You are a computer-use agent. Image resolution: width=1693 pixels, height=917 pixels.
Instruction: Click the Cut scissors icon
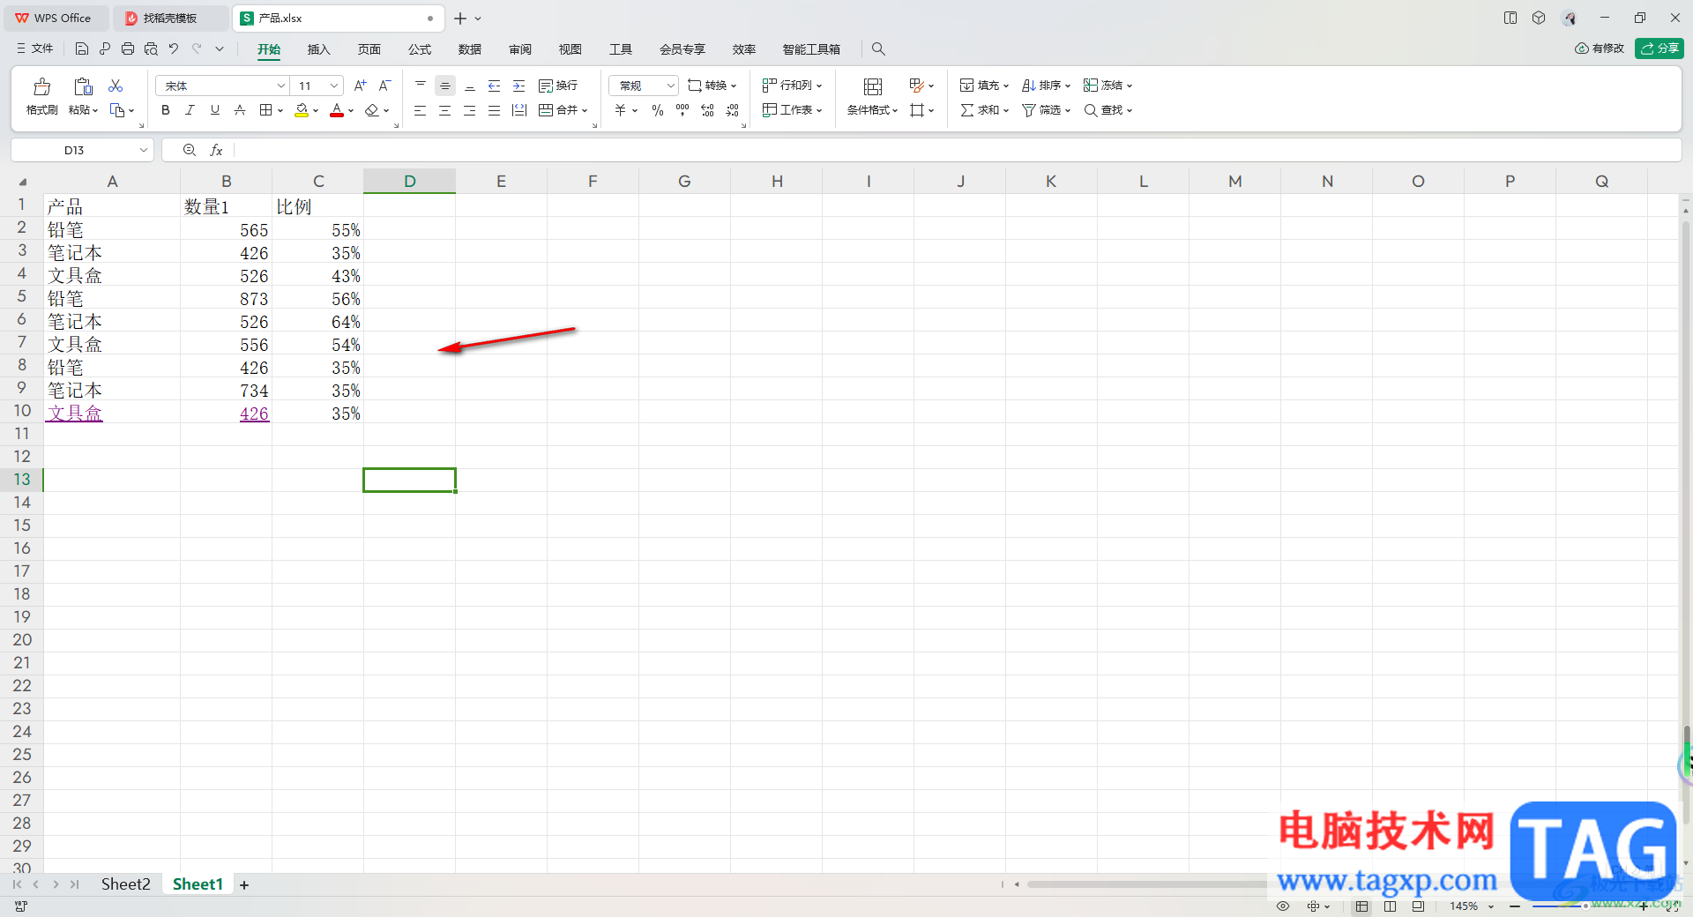pos(116,86)
